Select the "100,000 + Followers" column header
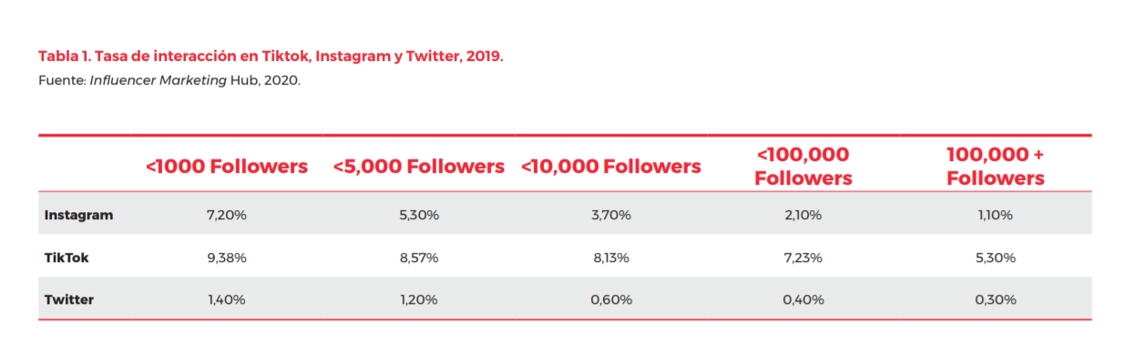 (x=995, y=167)
